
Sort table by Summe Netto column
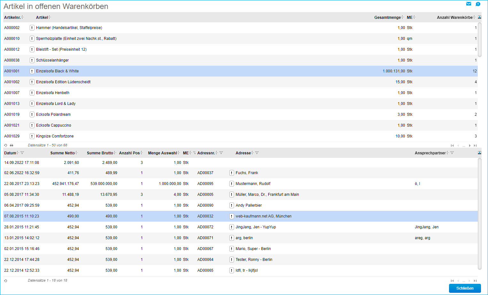(x=63, y=153)
